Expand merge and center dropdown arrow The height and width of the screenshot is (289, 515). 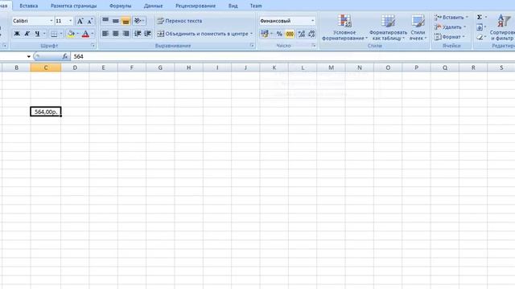(252, 34)
